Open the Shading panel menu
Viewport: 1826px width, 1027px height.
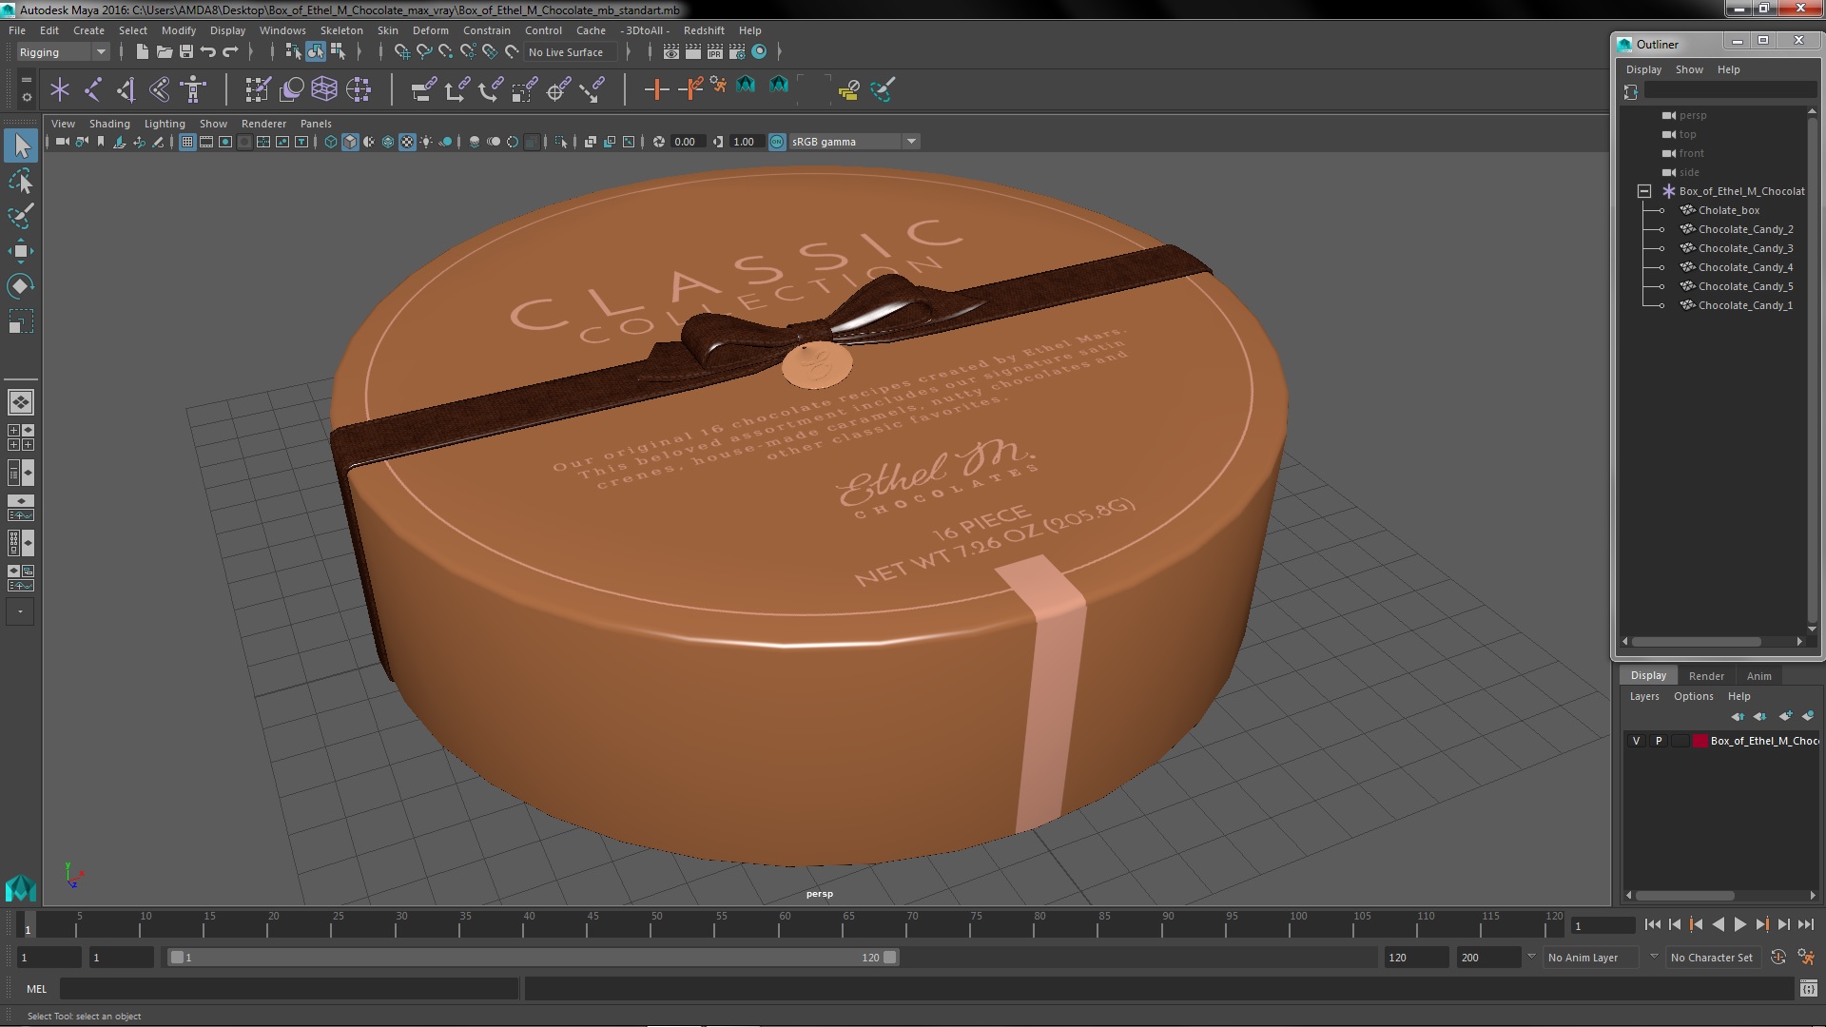coord(109,124)
